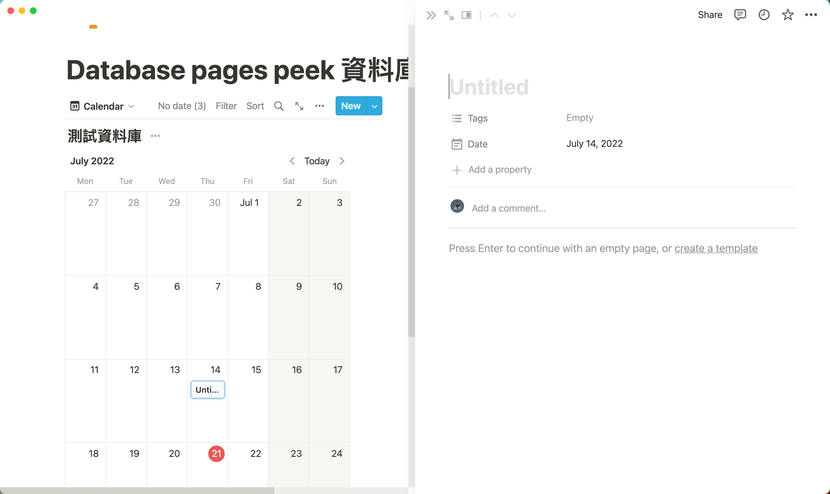The image size is (830, 494).
Task: Click calendar day 10
Action: (329, 317)
